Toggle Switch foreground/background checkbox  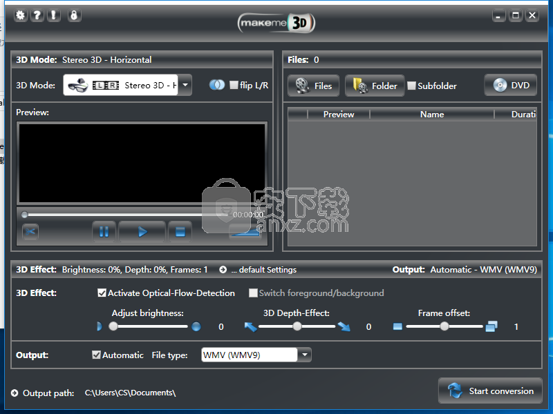253,293
